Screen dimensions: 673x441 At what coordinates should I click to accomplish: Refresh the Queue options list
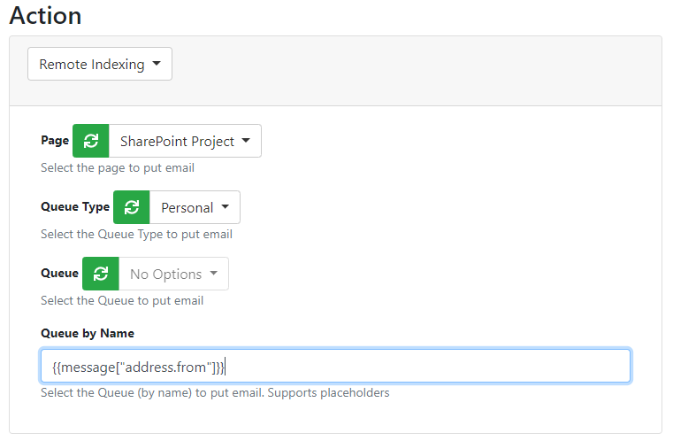[101, 274]
